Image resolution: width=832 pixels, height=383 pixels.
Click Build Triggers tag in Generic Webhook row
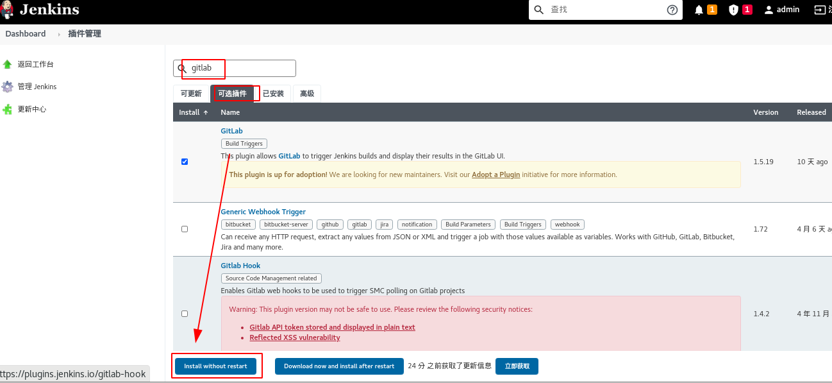[523, 225]
